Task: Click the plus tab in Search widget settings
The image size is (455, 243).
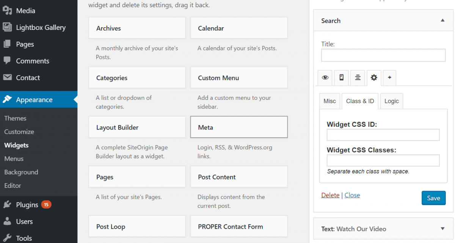Action: (x=389, y=77)
